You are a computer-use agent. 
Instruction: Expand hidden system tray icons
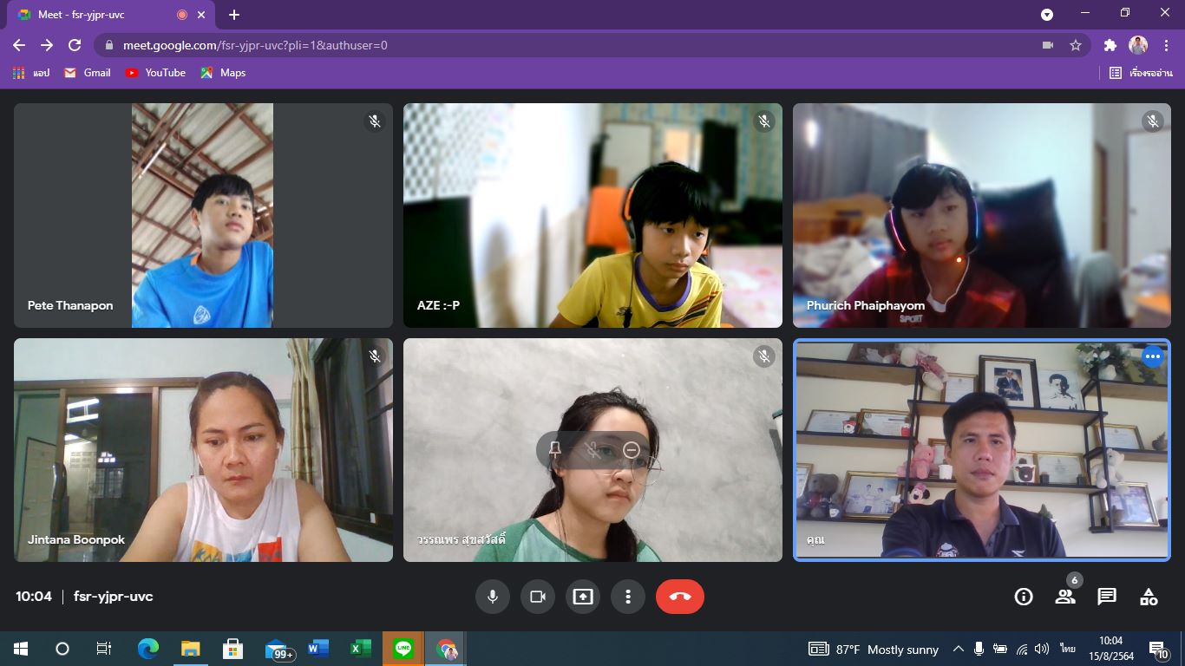[958, 649]
